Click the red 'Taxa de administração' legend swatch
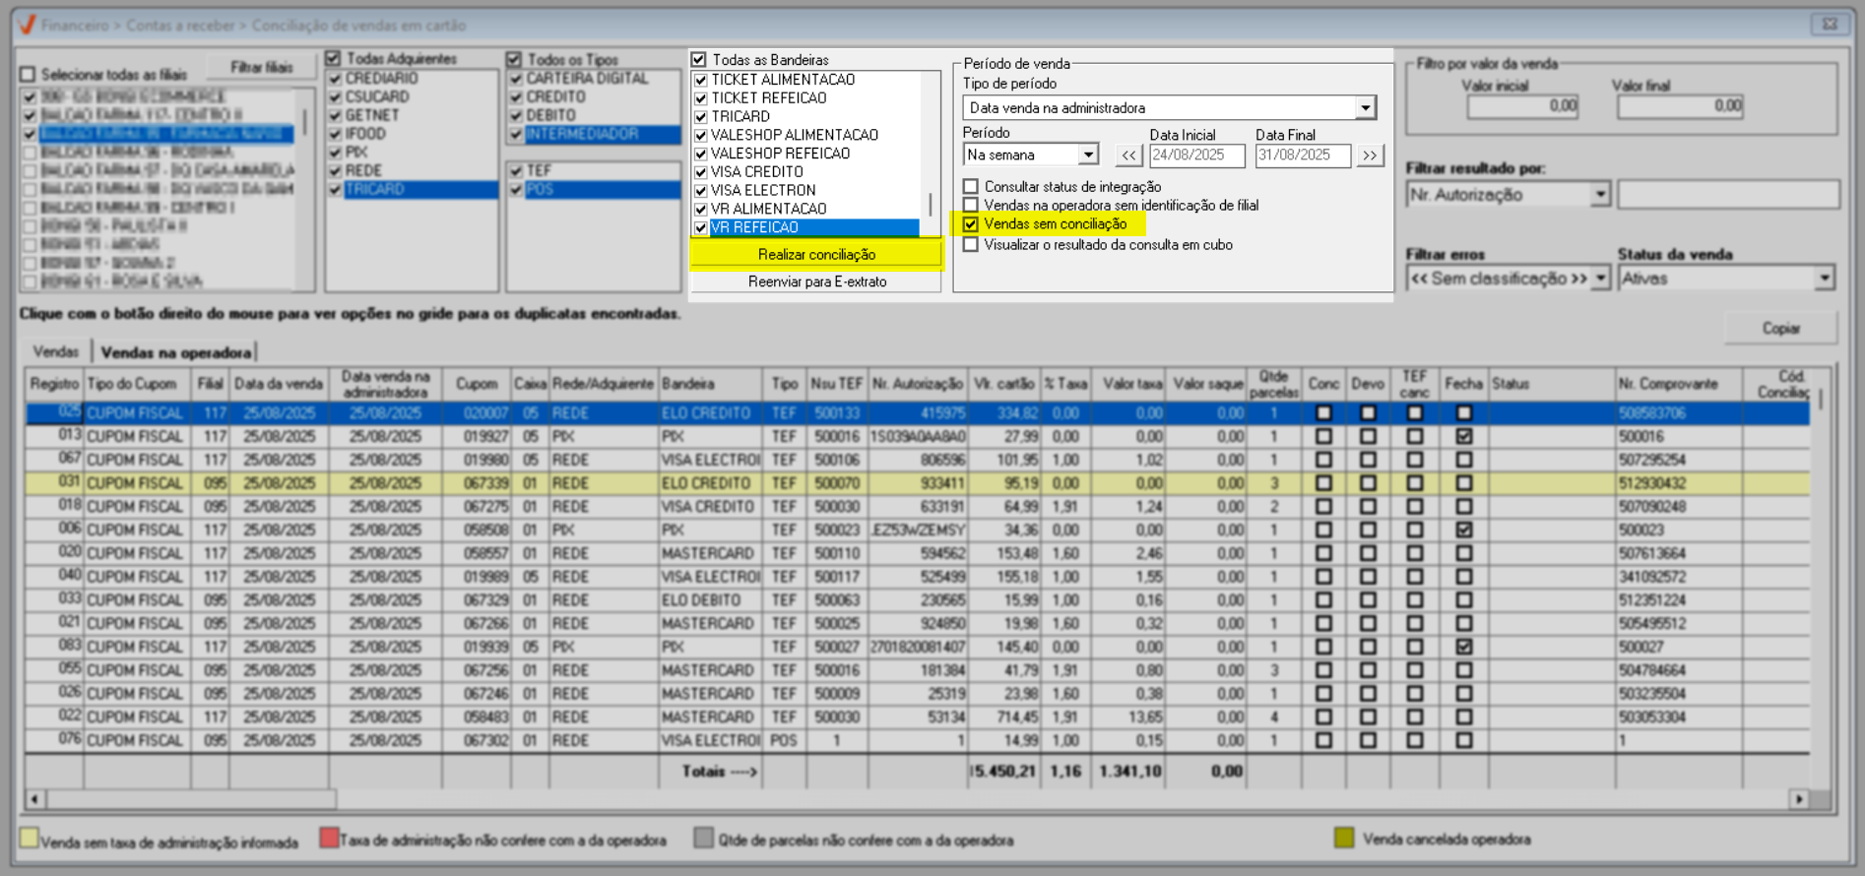Viewport: 1865px width, 876px height. pyautogui.click(x=329, y=839)
